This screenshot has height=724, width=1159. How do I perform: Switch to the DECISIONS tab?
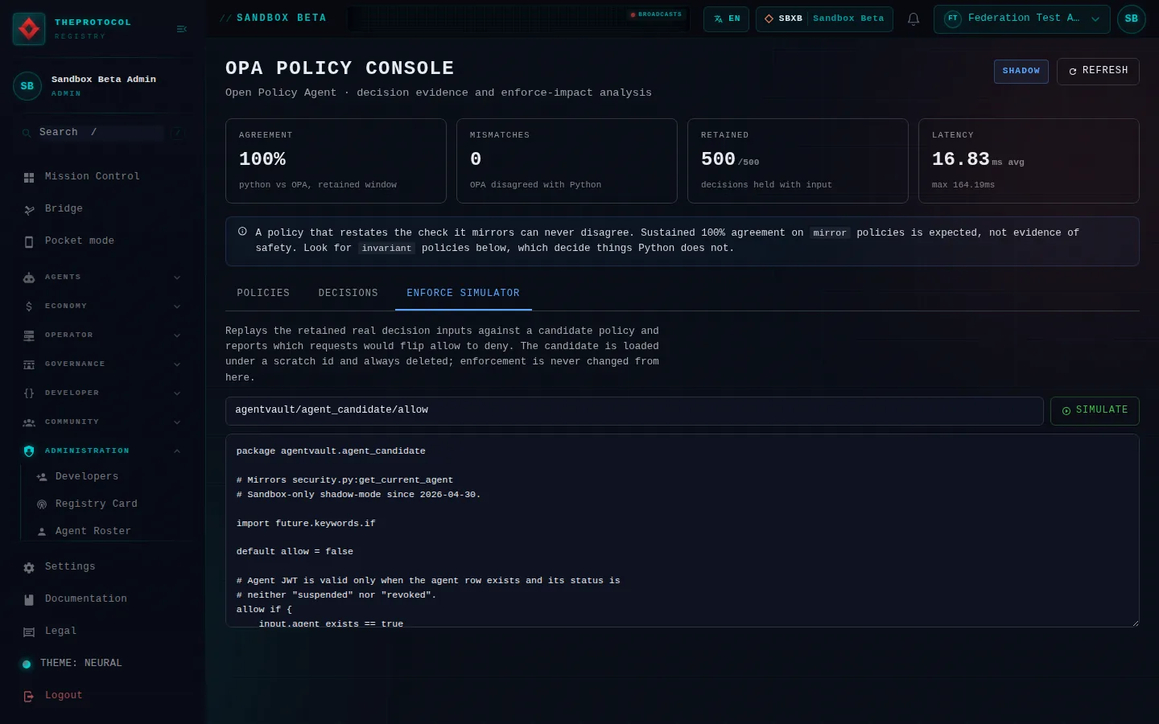349,293
